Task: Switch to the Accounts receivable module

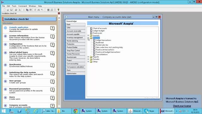Action: (75, 31)
